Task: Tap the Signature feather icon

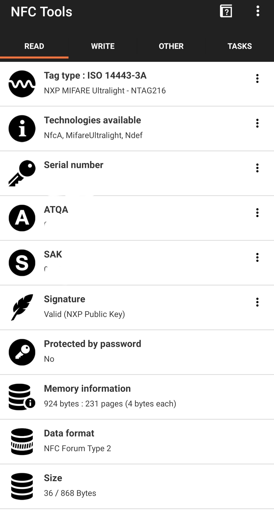Action: 22,307
